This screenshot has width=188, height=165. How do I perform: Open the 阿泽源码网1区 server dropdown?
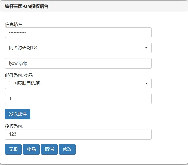coord(78,48)
